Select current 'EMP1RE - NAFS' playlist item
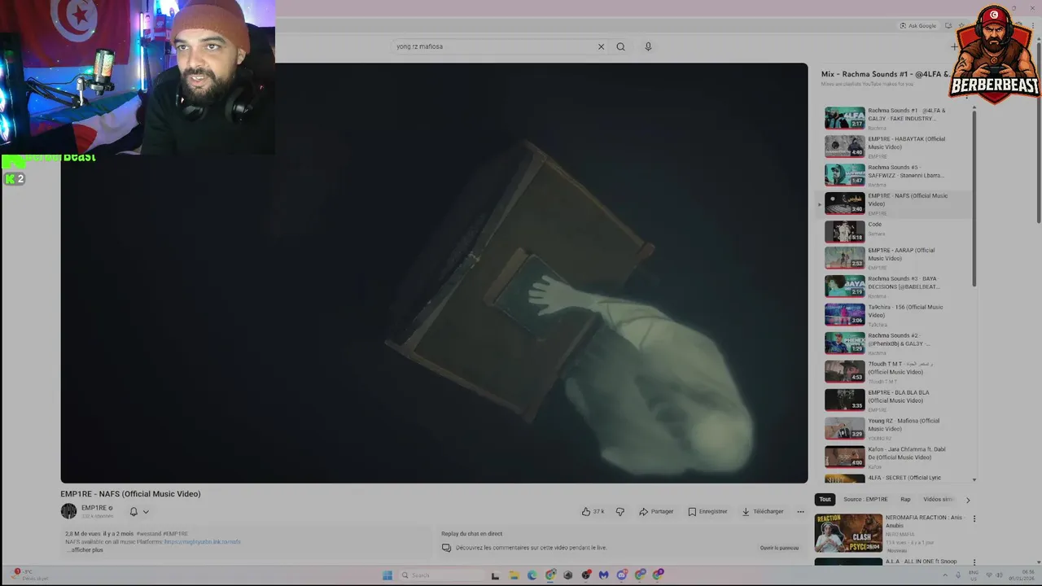1042x586 pixels. pos(895,203)
